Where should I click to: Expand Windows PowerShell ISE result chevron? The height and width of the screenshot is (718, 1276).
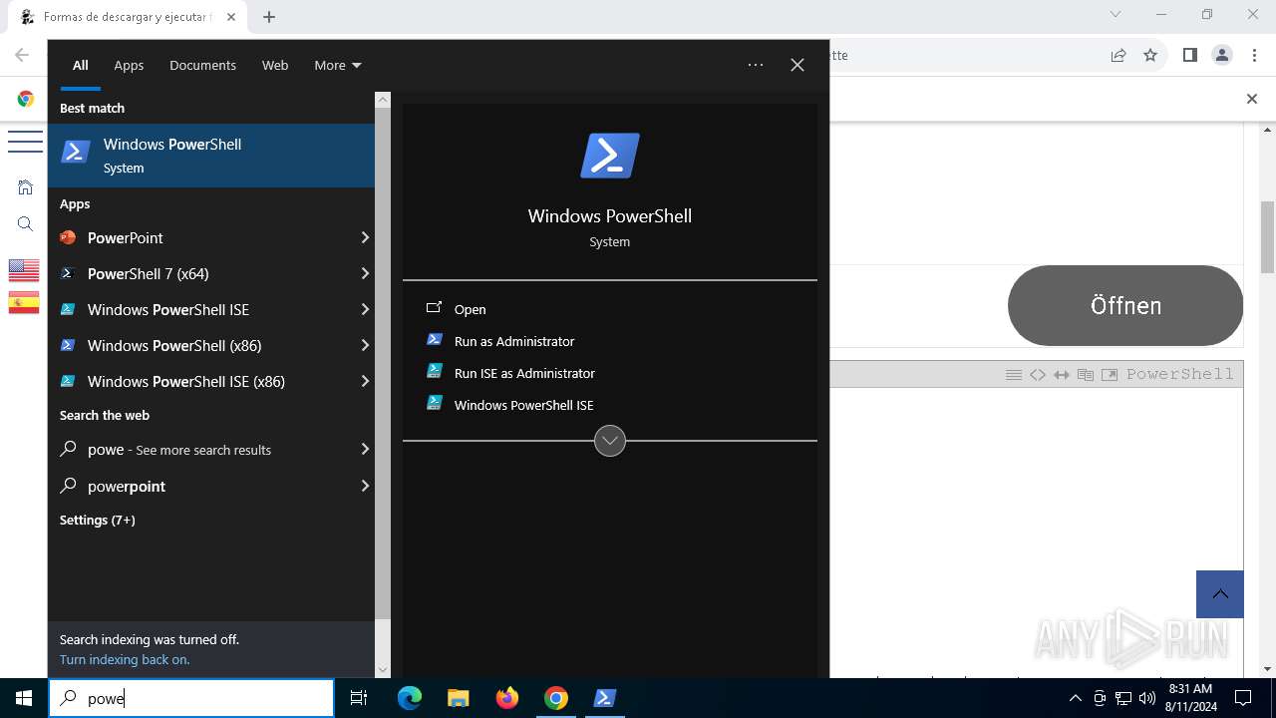point(365,309)
